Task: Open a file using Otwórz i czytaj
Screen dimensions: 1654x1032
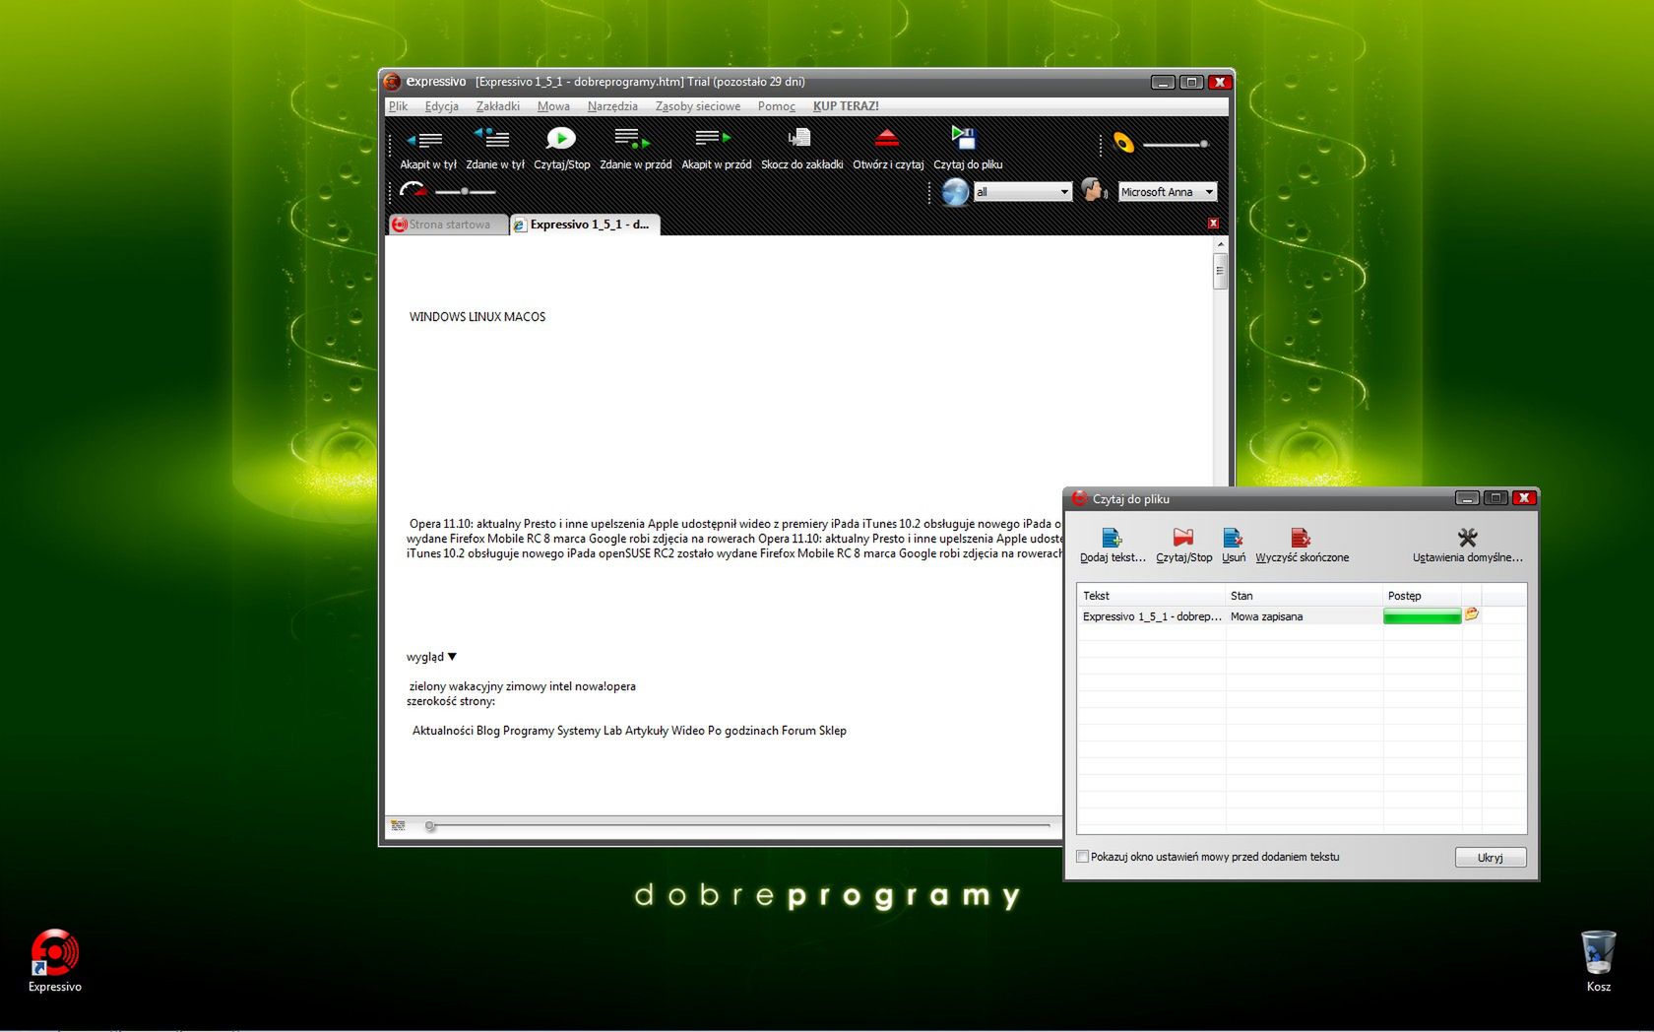Action: [887, 149]
